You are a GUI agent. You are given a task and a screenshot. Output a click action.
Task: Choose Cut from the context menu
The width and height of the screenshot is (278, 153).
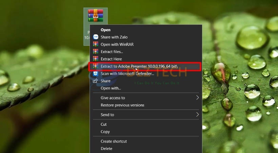tap(104, 124)
